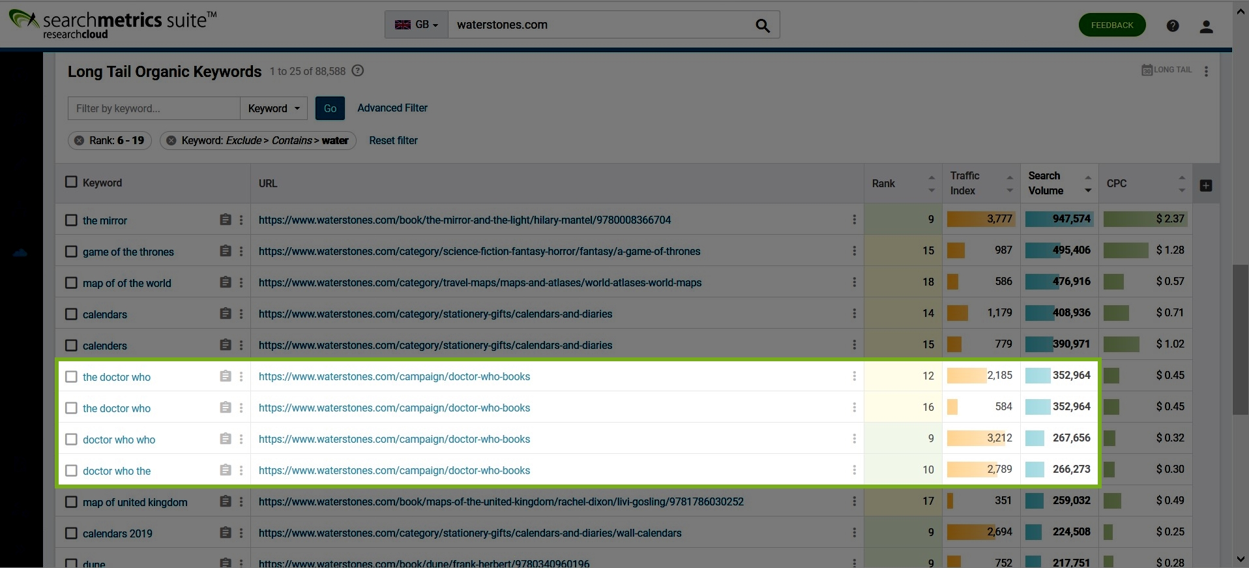Open URL options menu for wall-calendars row
Image resolution: width=1249 pixels, height=568 pixels.
pos(854,533)
